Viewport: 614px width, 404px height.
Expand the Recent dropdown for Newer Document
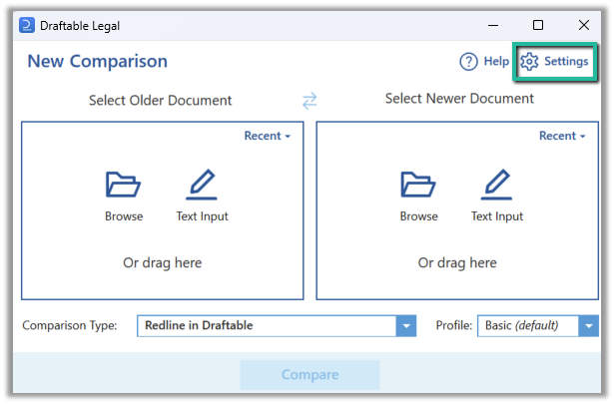click(x=562, y=136)
